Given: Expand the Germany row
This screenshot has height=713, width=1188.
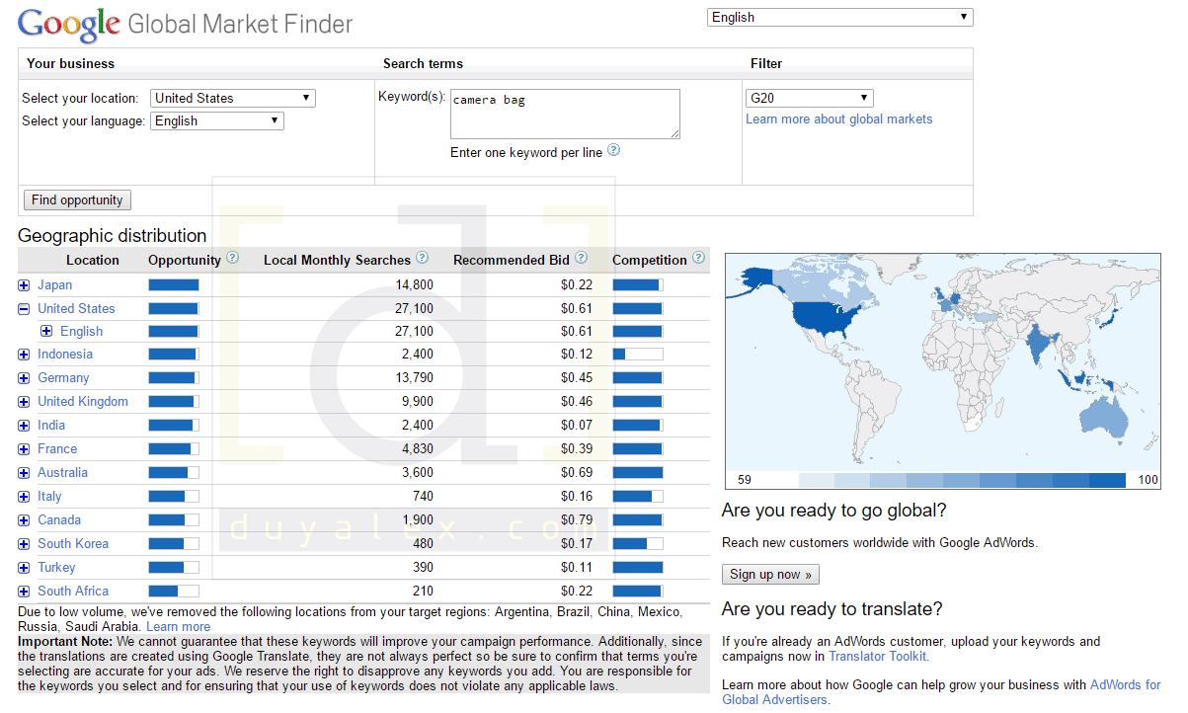Looking at the screenshot, I should pos(24,378).
